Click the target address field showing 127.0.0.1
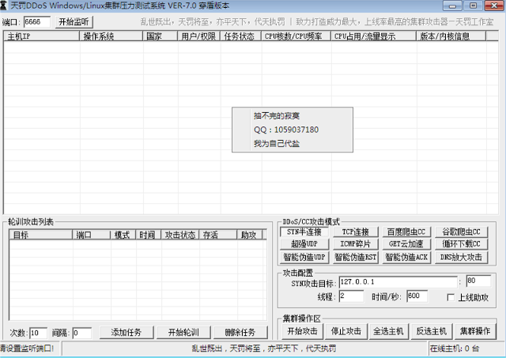This screenshot has width=506, height=358. point(398,282)
